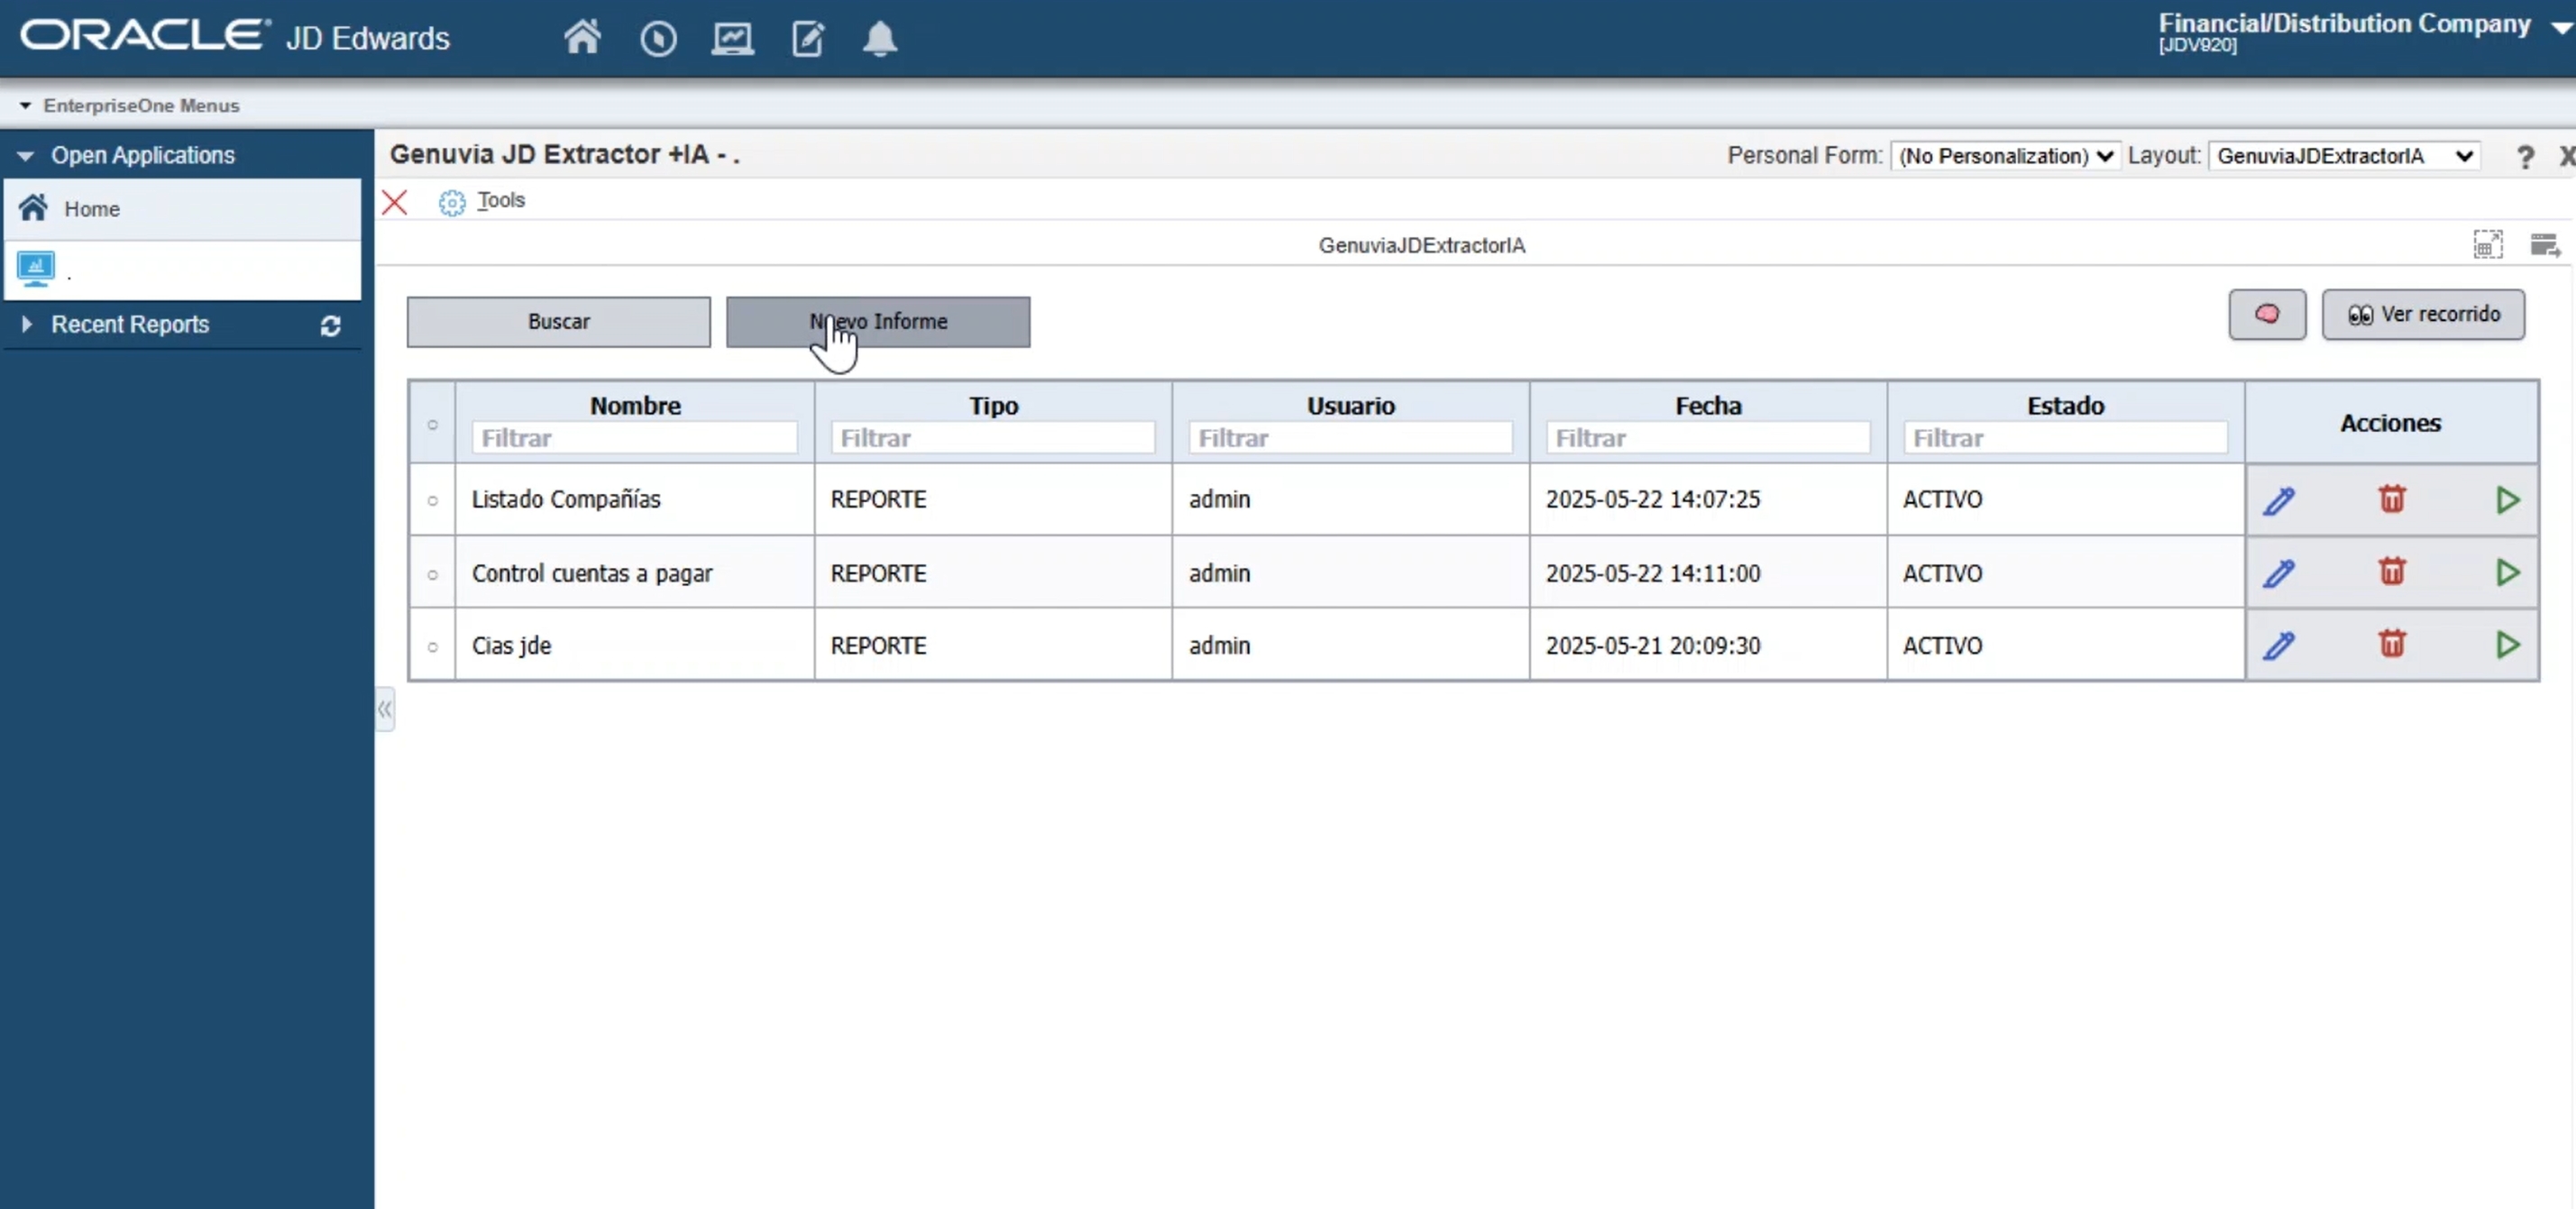
Task: Click the Fecha filter field
Action: pos(1708,437)
